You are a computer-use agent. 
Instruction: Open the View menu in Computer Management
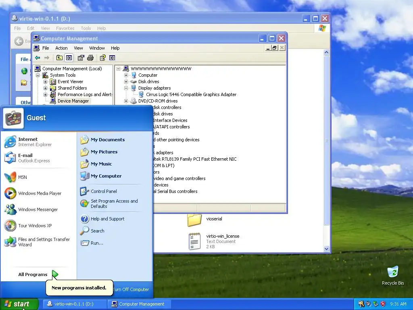coord(78,48)
